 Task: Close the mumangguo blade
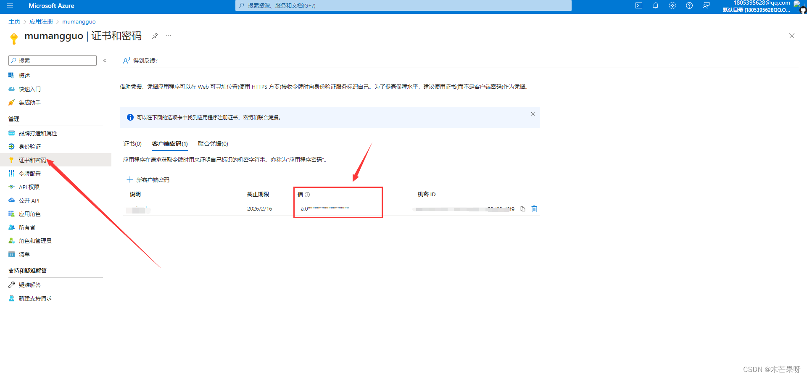pos(792,36)
